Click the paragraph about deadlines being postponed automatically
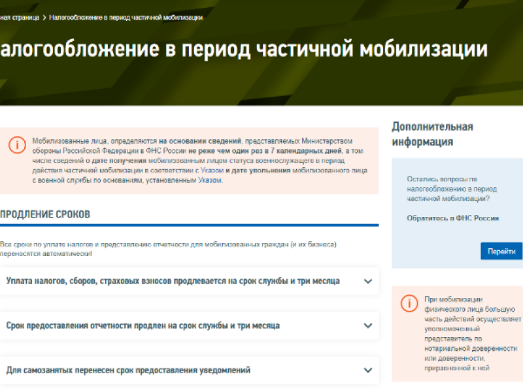The width and height of the screenshot is (523, 392). 168,248
